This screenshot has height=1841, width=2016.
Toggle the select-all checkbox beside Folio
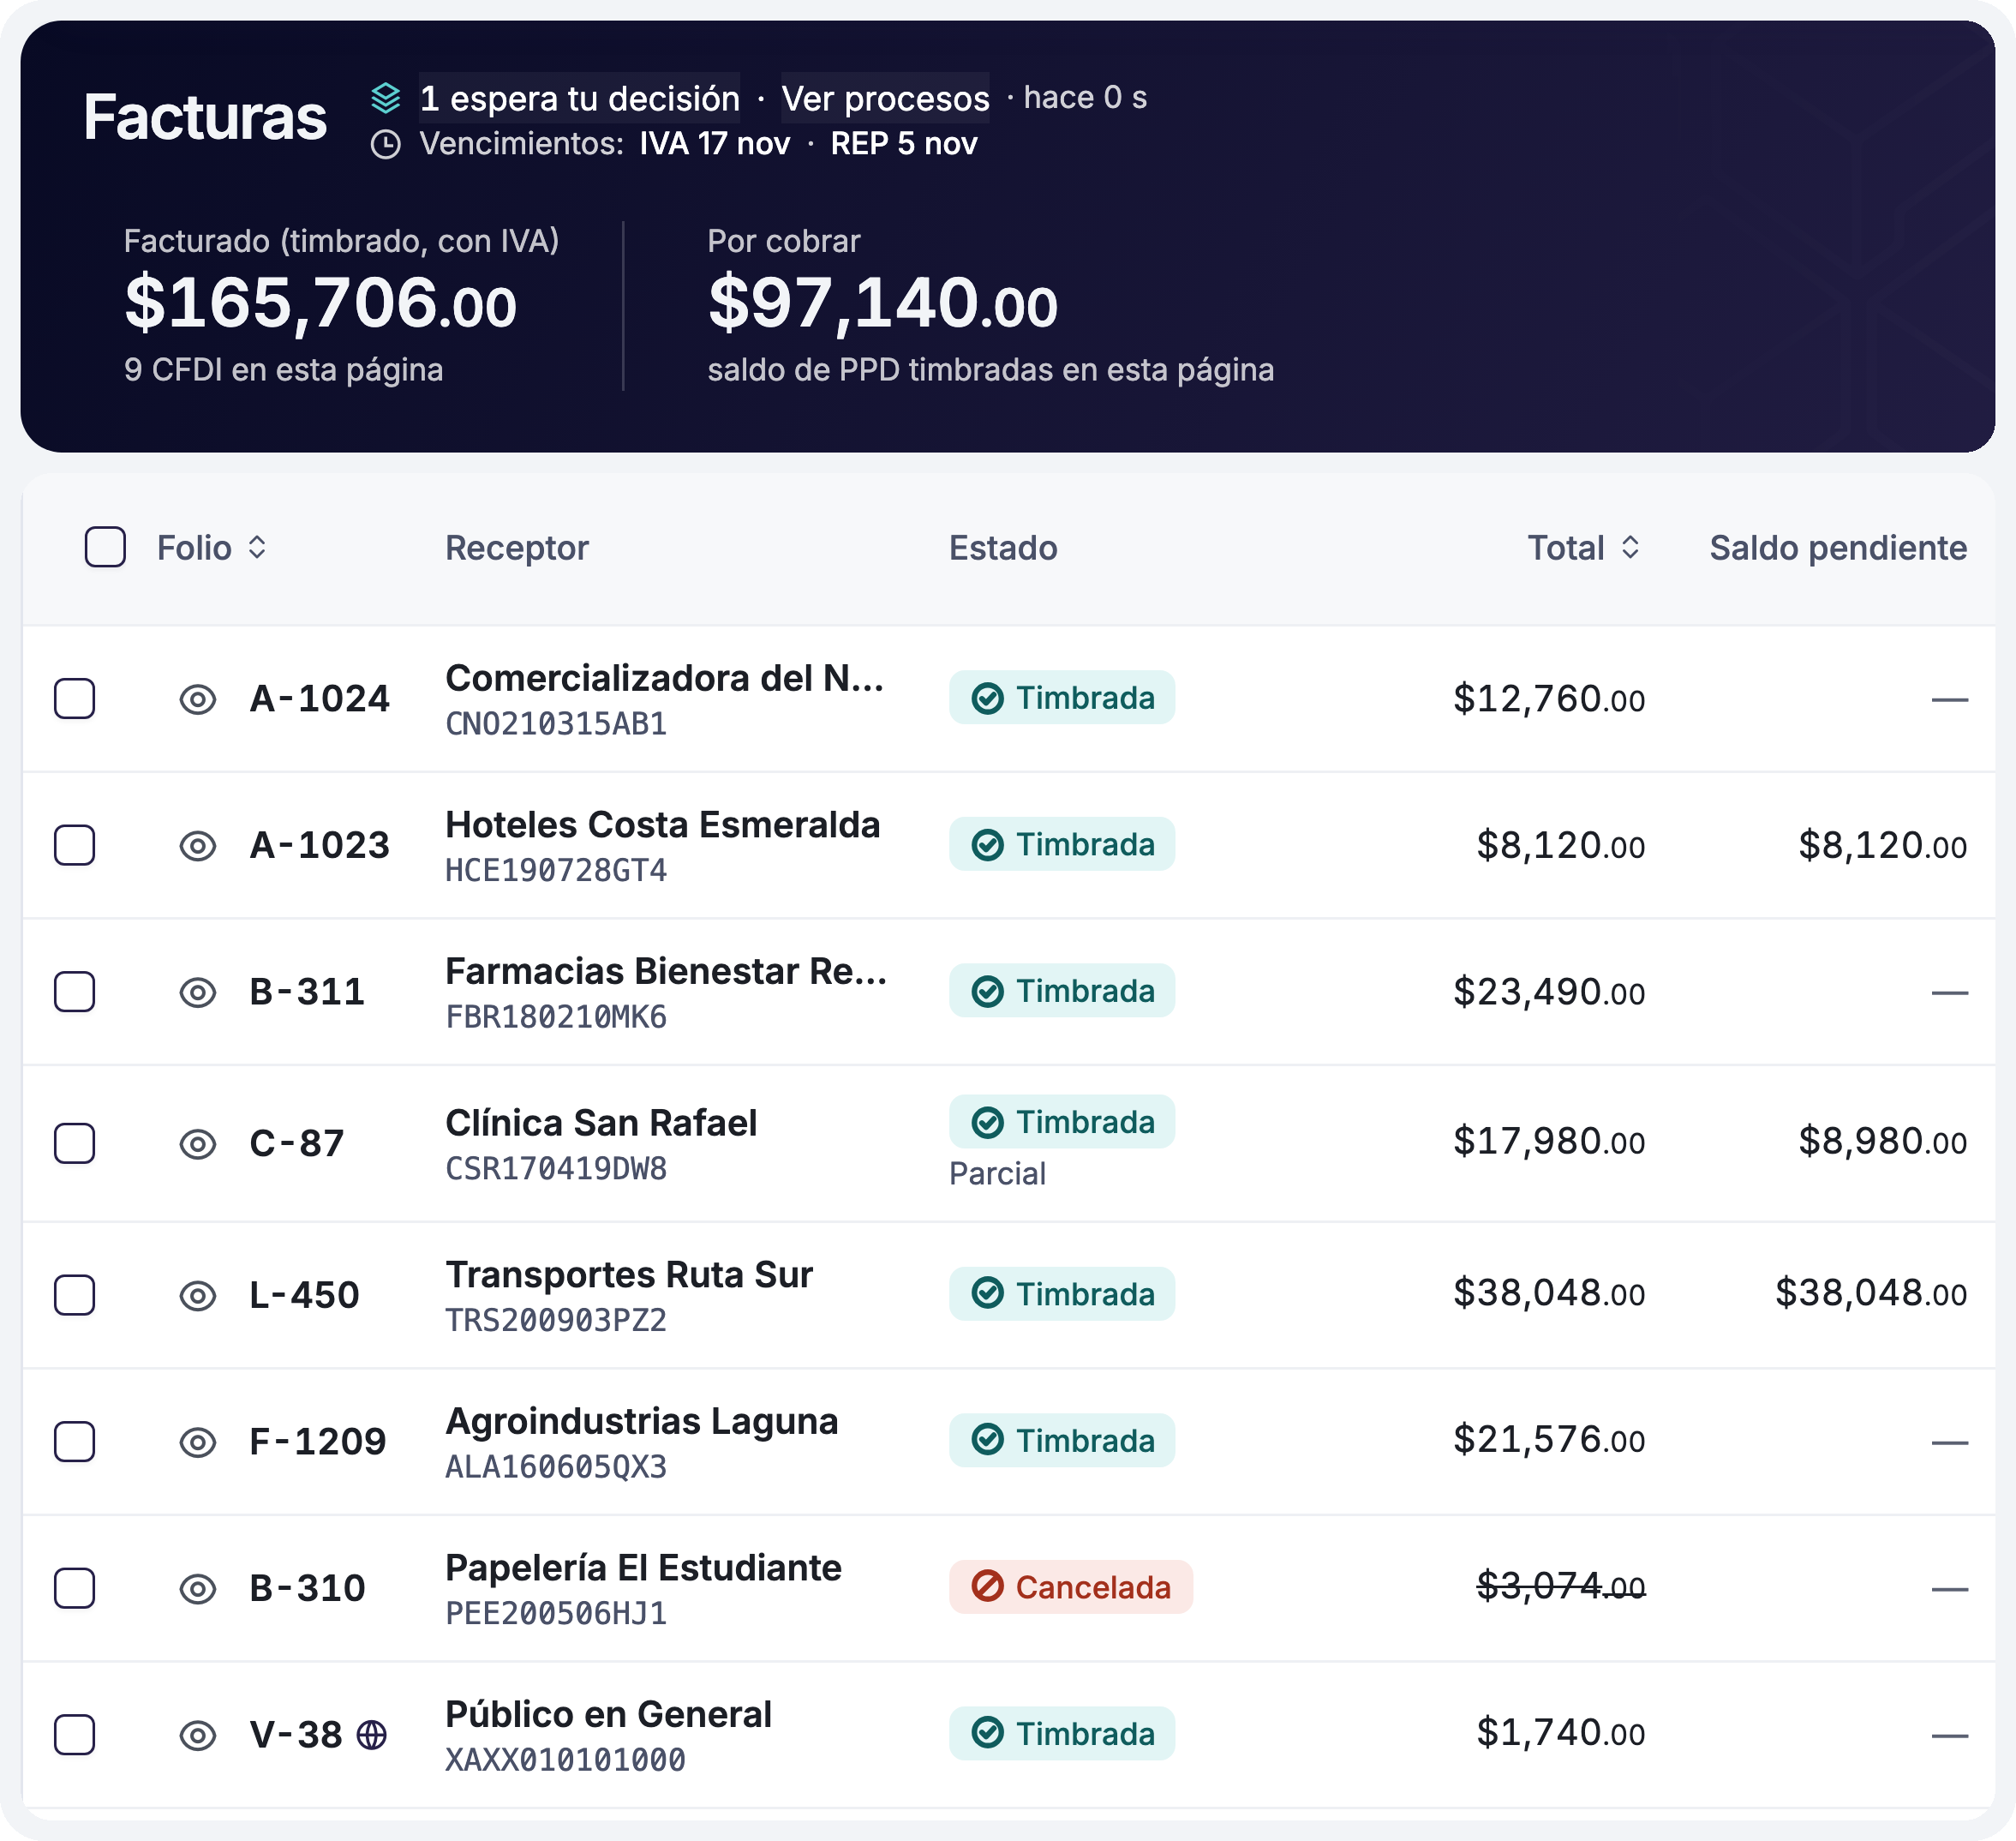[105, 548]
